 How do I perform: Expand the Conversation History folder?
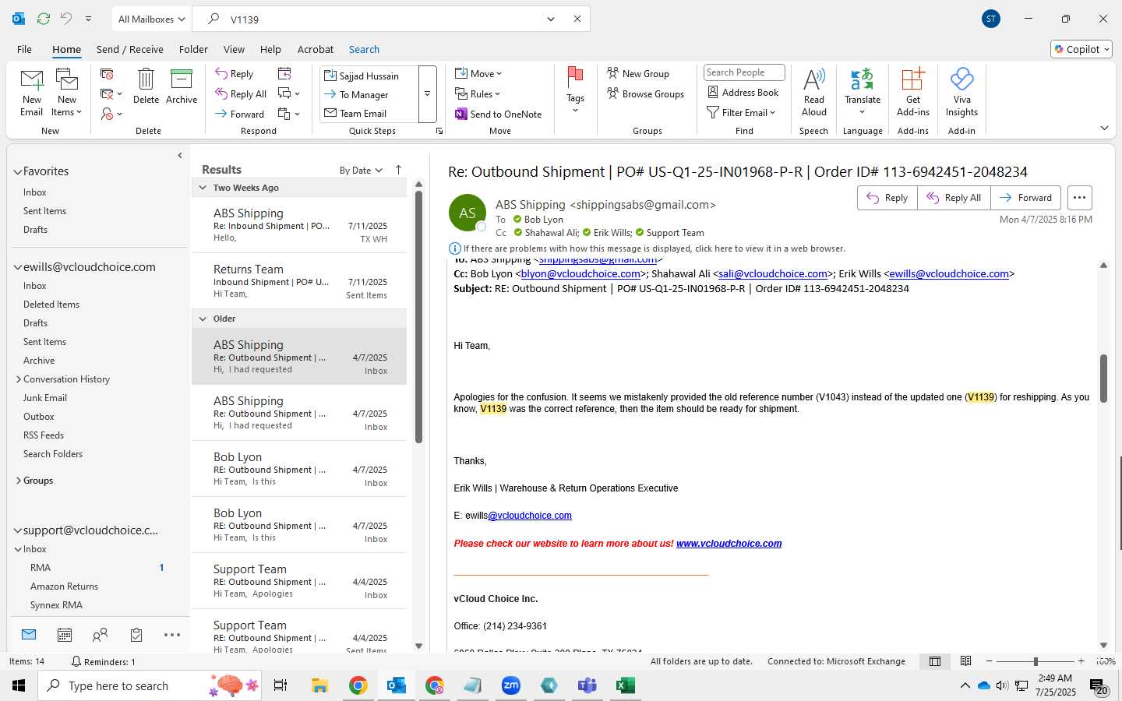pos(18,379)
